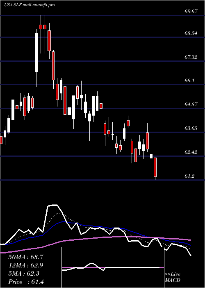Select the 62.42 price axis label
Screen dimensions: 205x288
coord(191,152)
